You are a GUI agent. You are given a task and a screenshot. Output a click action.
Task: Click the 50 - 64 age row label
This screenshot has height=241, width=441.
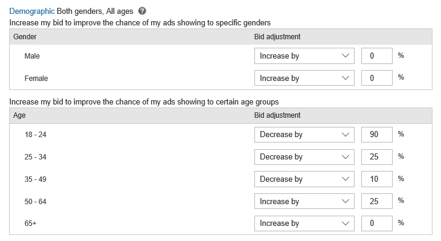[36, 201]
